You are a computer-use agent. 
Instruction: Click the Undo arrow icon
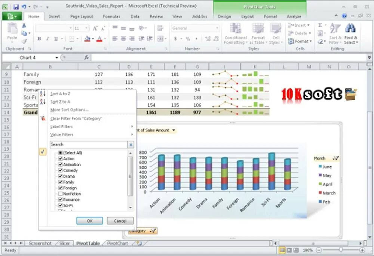click(x=24, y=7)
